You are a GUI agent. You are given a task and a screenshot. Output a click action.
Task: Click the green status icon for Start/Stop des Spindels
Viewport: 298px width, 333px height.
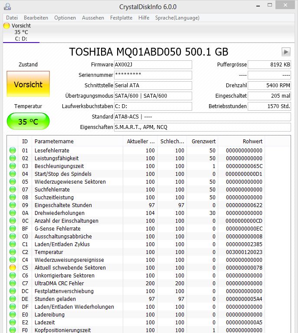pos(13,174)
